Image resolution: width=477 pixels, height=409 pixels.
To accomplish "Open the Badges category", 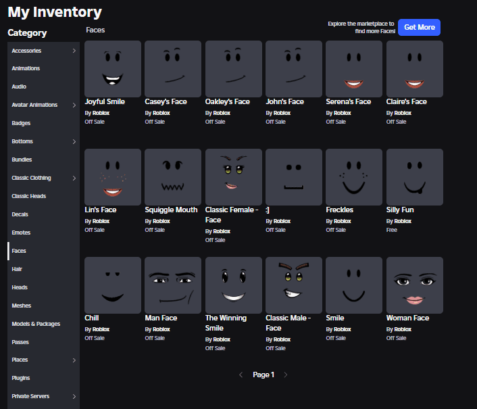I will (x=21, y=123).
